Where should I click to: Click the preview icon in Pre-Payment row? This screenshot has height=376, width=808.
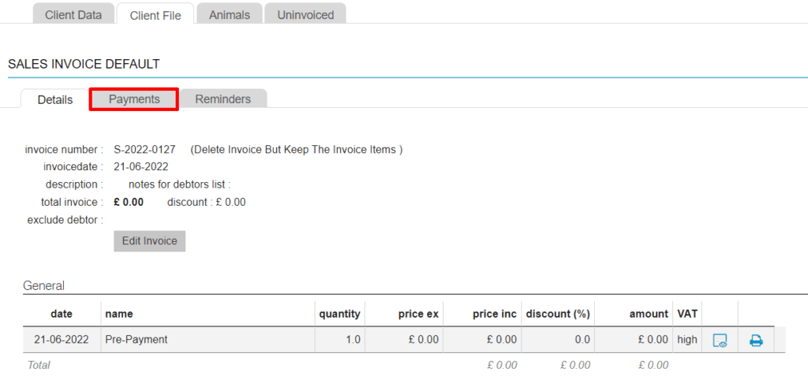(x=719, y=341)
